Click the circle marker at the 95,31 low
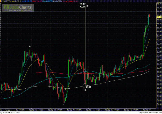This screenshot has height=114, width=162. pos(85,86)
